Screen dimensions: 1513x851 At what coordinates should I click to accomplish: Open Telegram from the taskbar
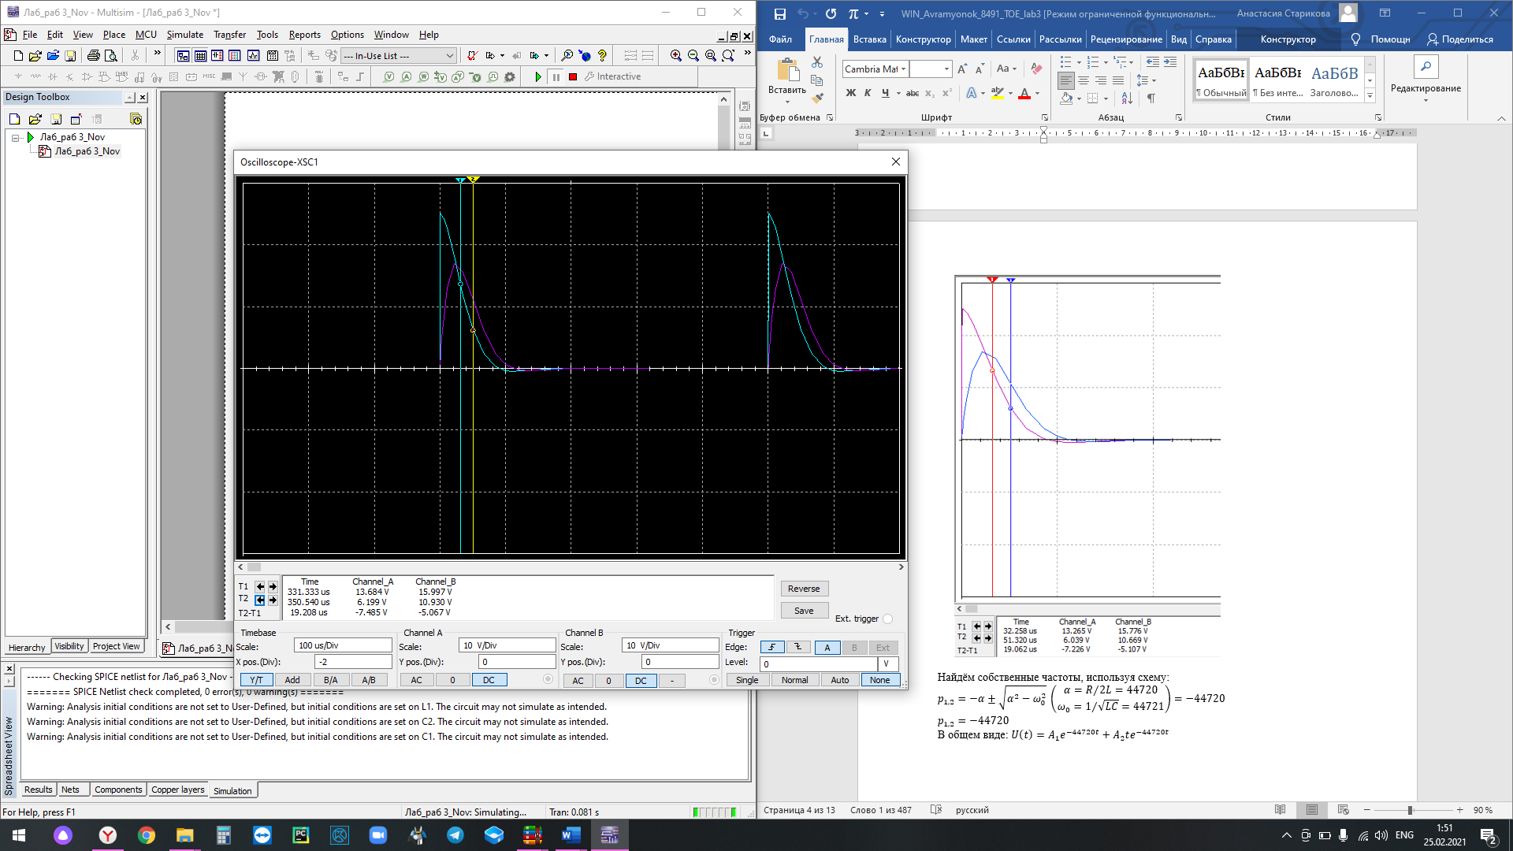455,835
